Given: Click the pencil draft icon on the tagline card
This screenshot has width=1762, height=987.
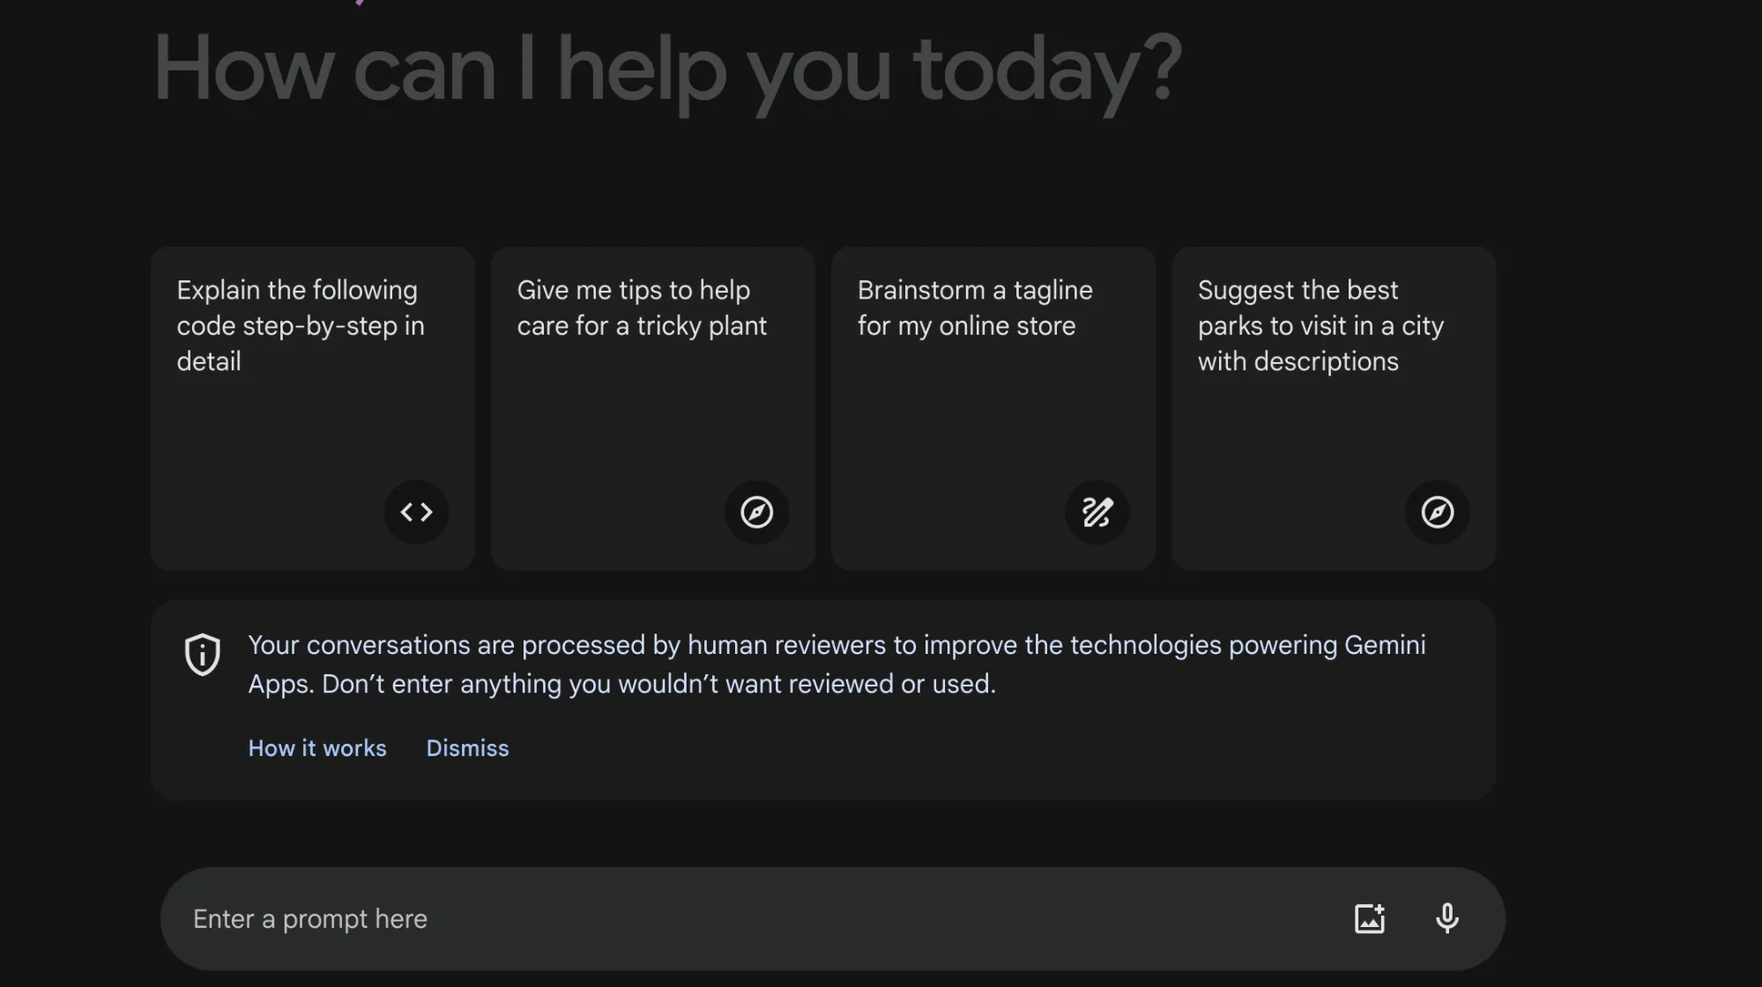Looking at the screenshot, I should point(1097,512).
